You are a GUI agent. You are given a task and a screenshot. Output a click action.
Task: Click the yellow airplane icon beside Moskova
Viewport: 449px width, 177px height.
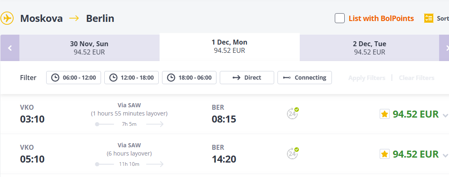(7, 19)
